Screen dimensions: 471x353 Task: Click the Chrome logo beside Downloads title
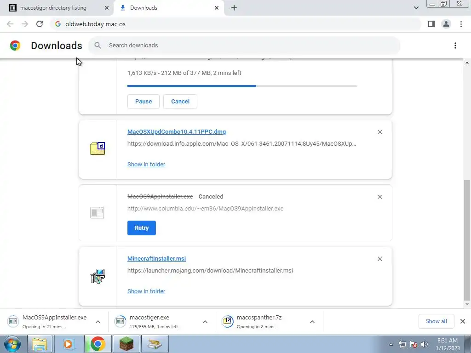tap(15, 46)
